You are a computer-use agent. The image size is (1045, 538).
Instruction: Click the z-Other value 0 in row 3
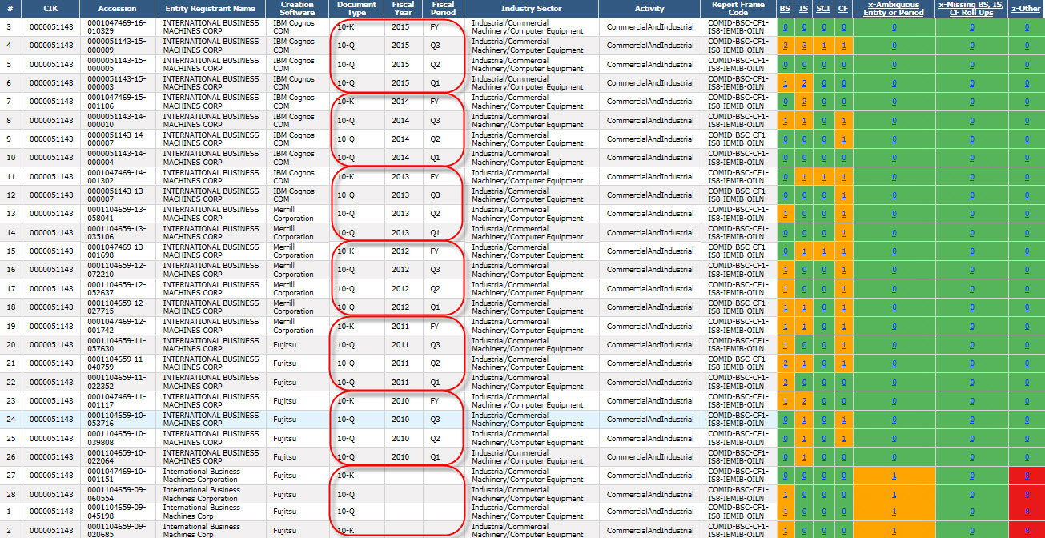1027,27
